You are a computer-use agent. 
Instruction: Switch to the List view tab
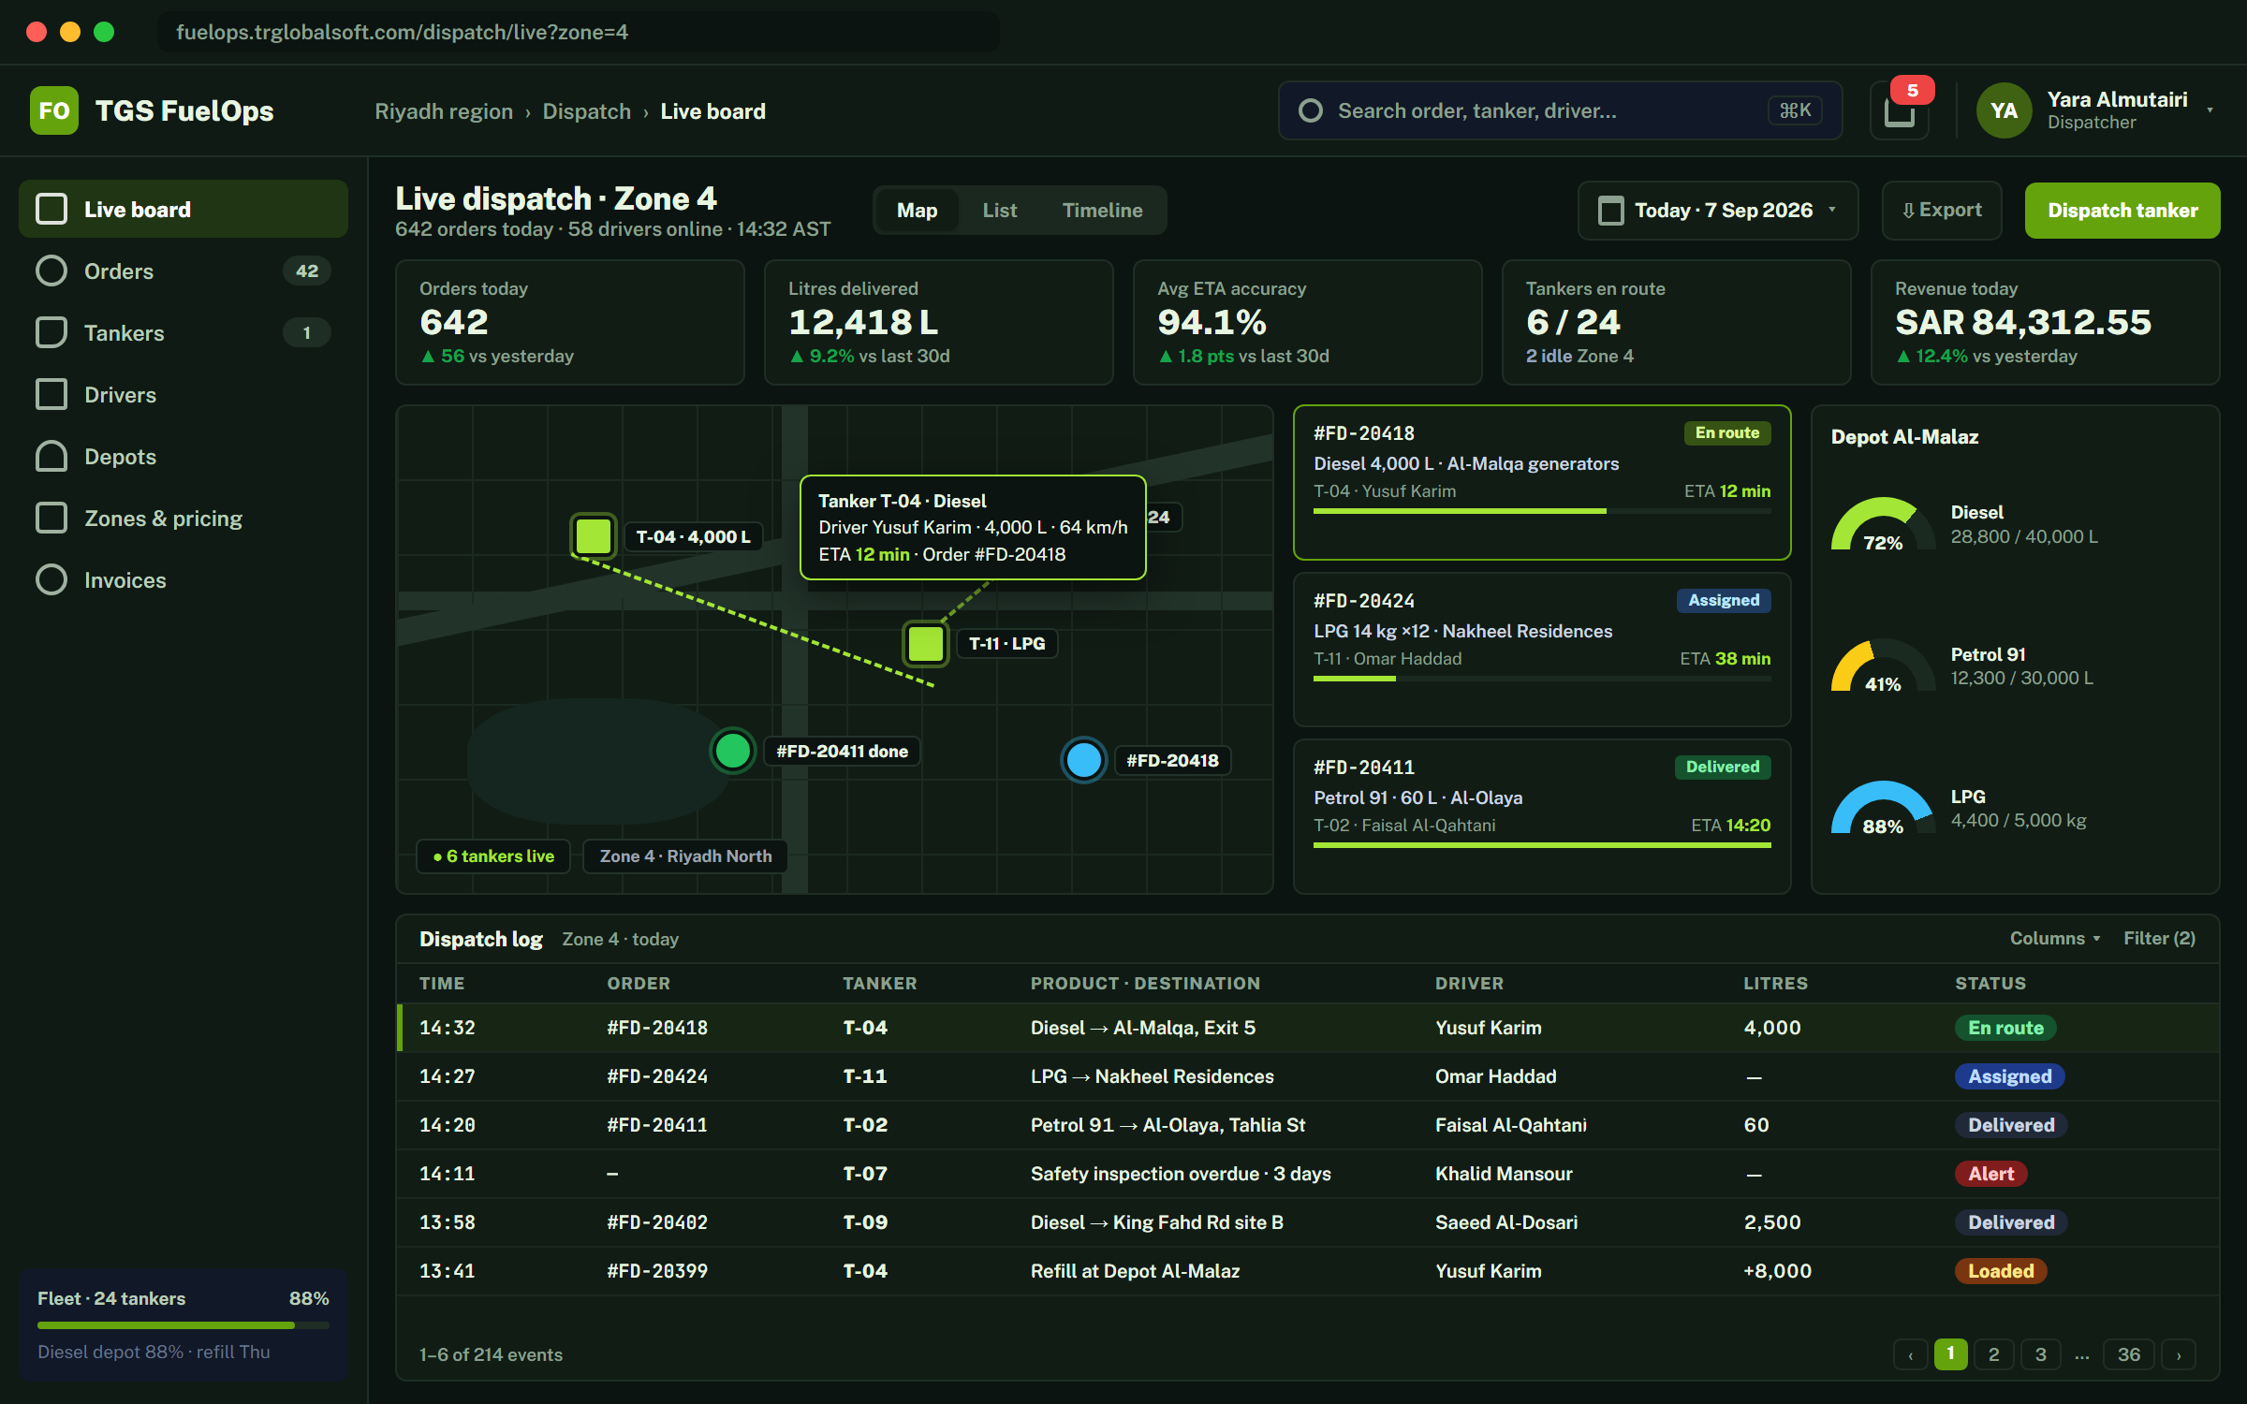pos(999,211)
